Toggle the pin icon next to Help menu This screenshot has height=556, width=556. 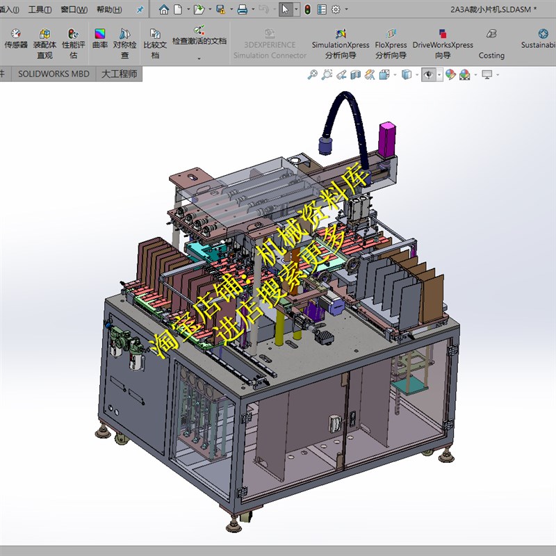point(140,10)
